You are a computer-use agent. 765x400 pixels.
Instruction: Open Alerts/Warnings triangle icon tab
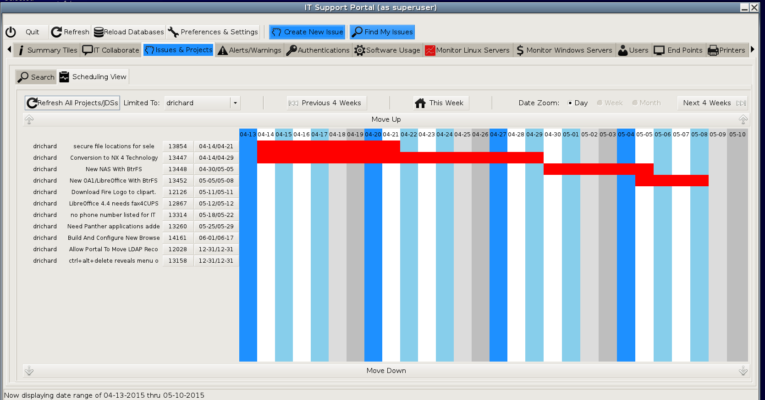223,50
